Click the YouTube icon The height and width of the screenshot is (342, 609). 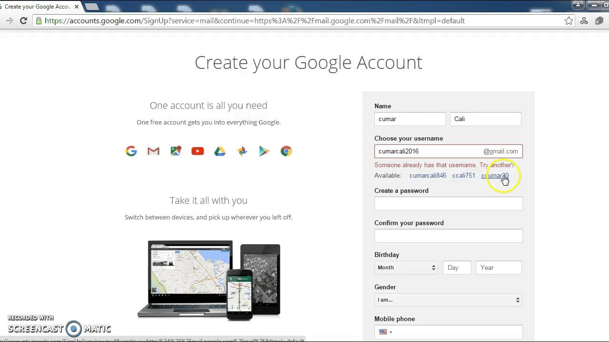click(x=197, y=151)
